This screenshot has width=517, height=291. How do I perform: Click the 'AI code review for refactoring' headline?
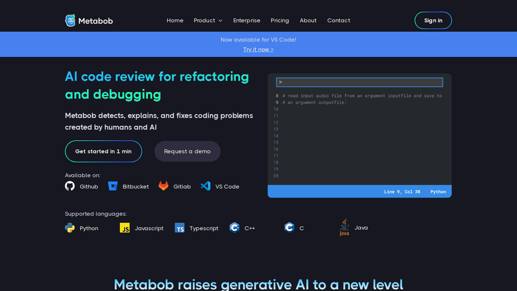tap(157, 77)
